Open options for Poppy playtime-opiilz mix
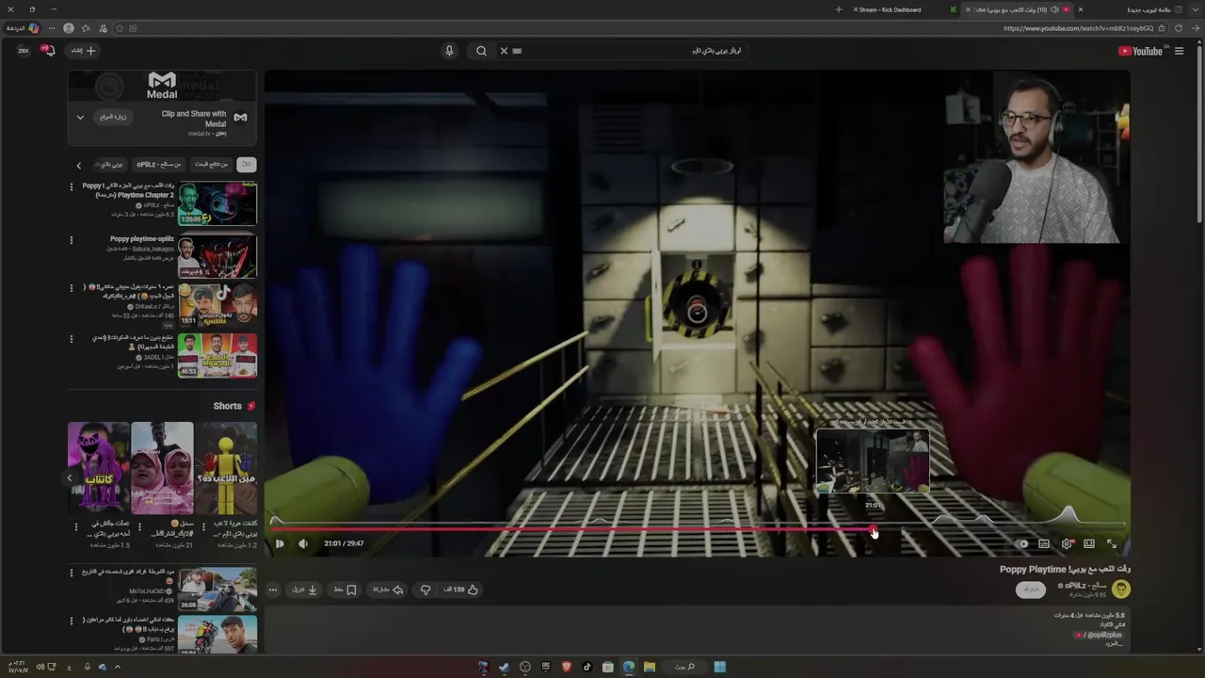 pos(71,240)
